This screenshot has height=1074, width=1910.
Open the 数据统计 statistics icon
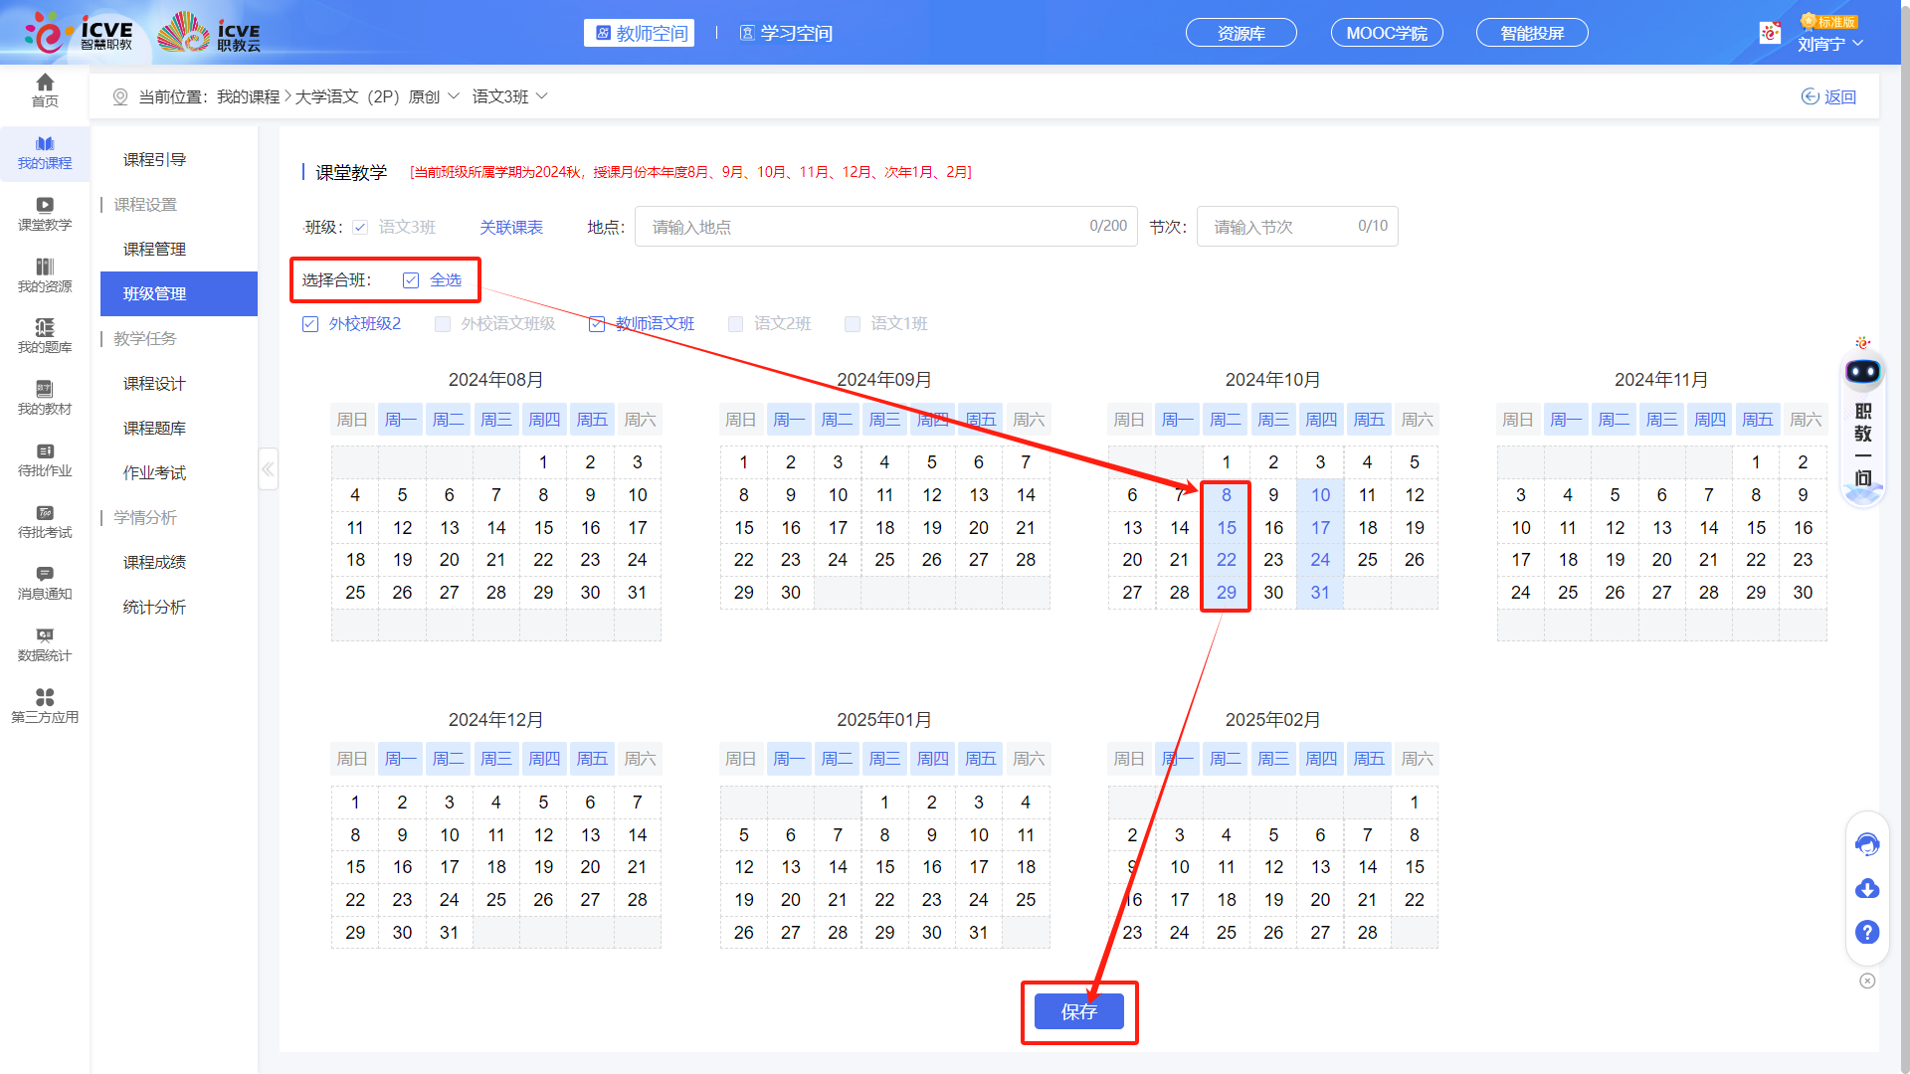pos(44,644)
